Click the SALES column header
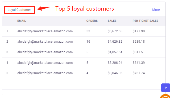This screenshot has height=98, width=170. pos(112,21)
